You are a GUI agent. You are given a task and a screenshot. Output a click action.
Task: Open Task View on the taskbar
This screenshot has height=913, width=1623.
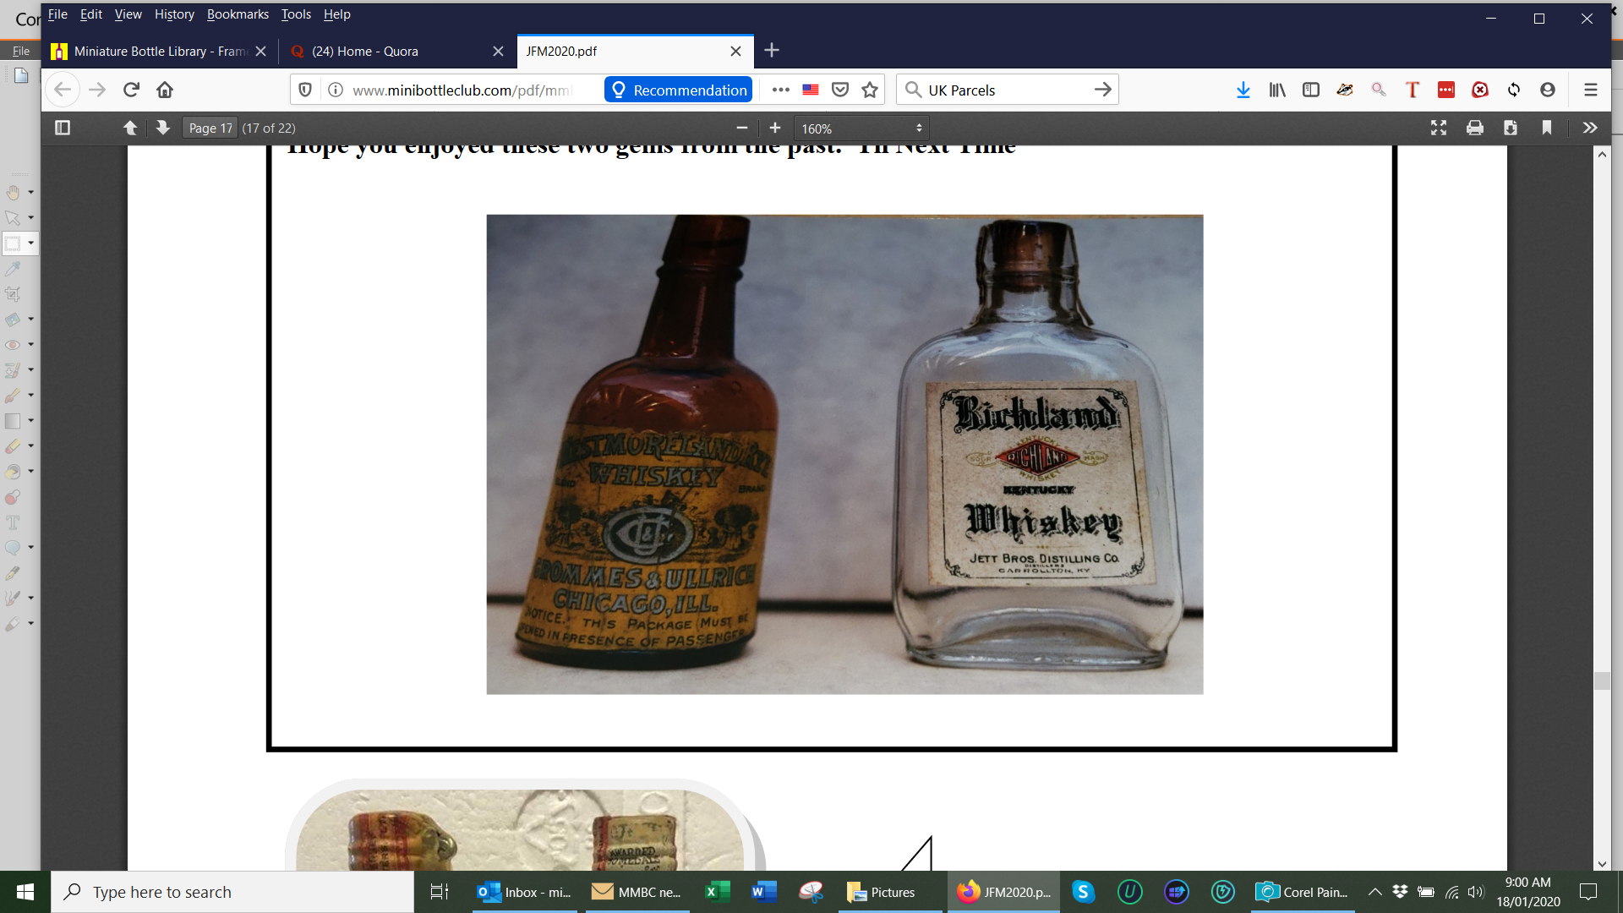440,892
